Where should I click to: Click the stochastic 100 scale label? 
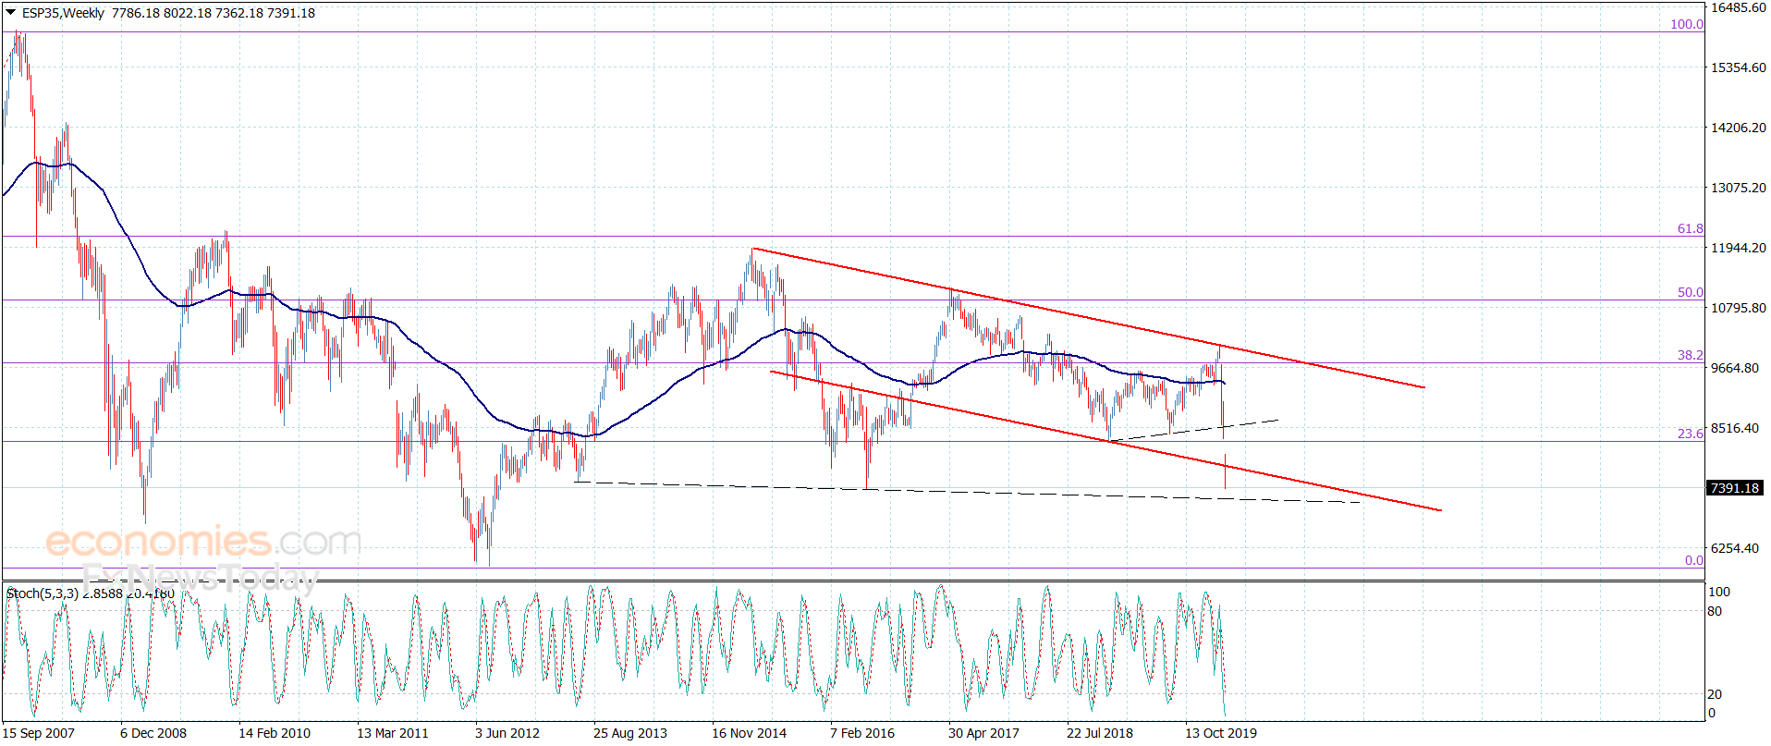tap(1718, 592)
